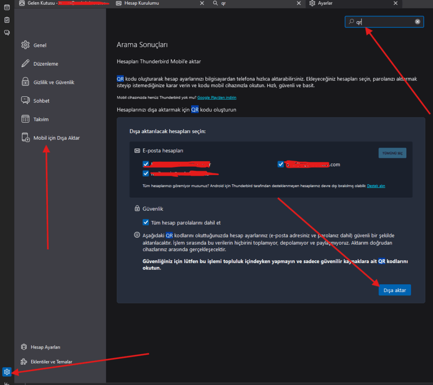
Task: Click the text Dışa aktarılacak hesapları seçin:
Action: click(167, 131)
